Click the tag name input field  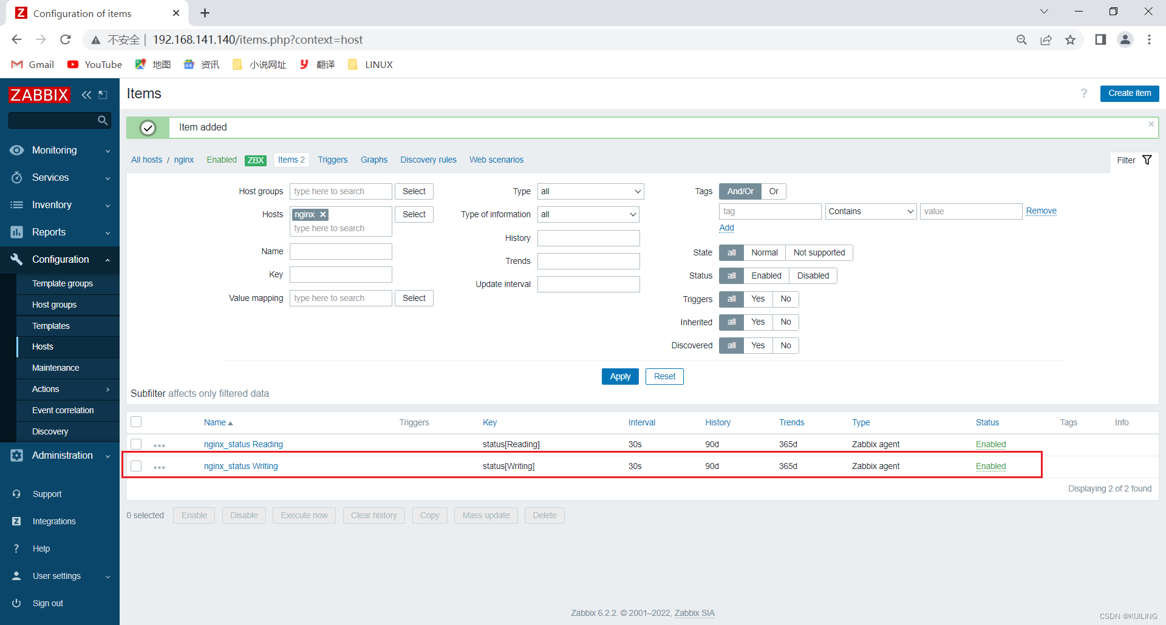(770, 211)
